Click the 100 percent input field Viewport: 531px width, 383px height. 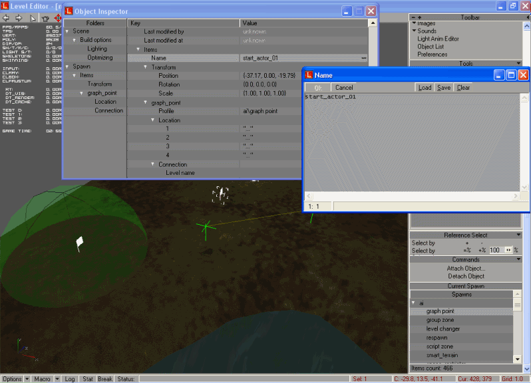pyautogui.click(x=496, y=251)
